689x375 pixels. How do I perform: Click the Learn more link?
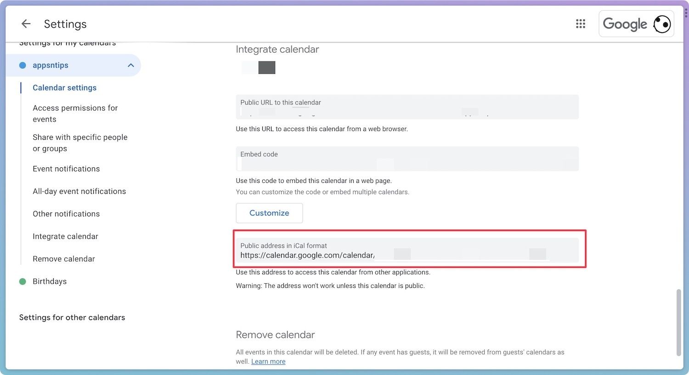click(268, 362)
